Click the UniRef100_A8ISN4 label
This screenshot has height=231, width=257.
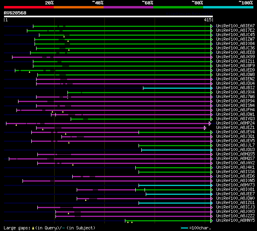235,106
